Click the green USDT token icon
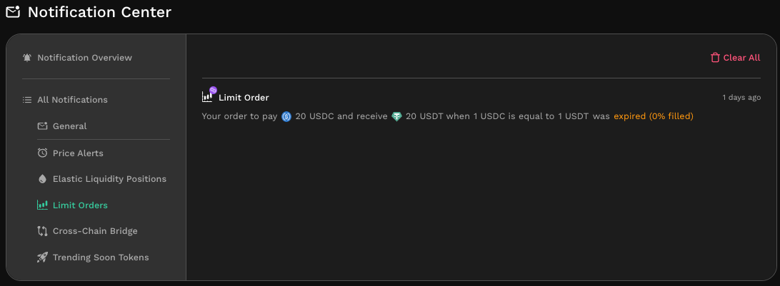The image size is (780, 286). [x=396, y=117]
